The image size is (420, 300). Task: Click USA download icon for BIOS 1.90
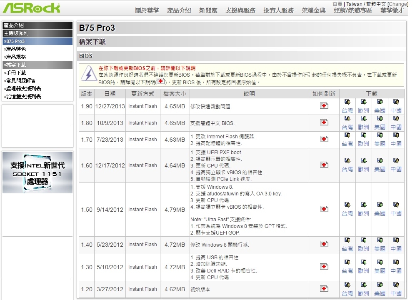pyautogui.click(x=380, y=102)
